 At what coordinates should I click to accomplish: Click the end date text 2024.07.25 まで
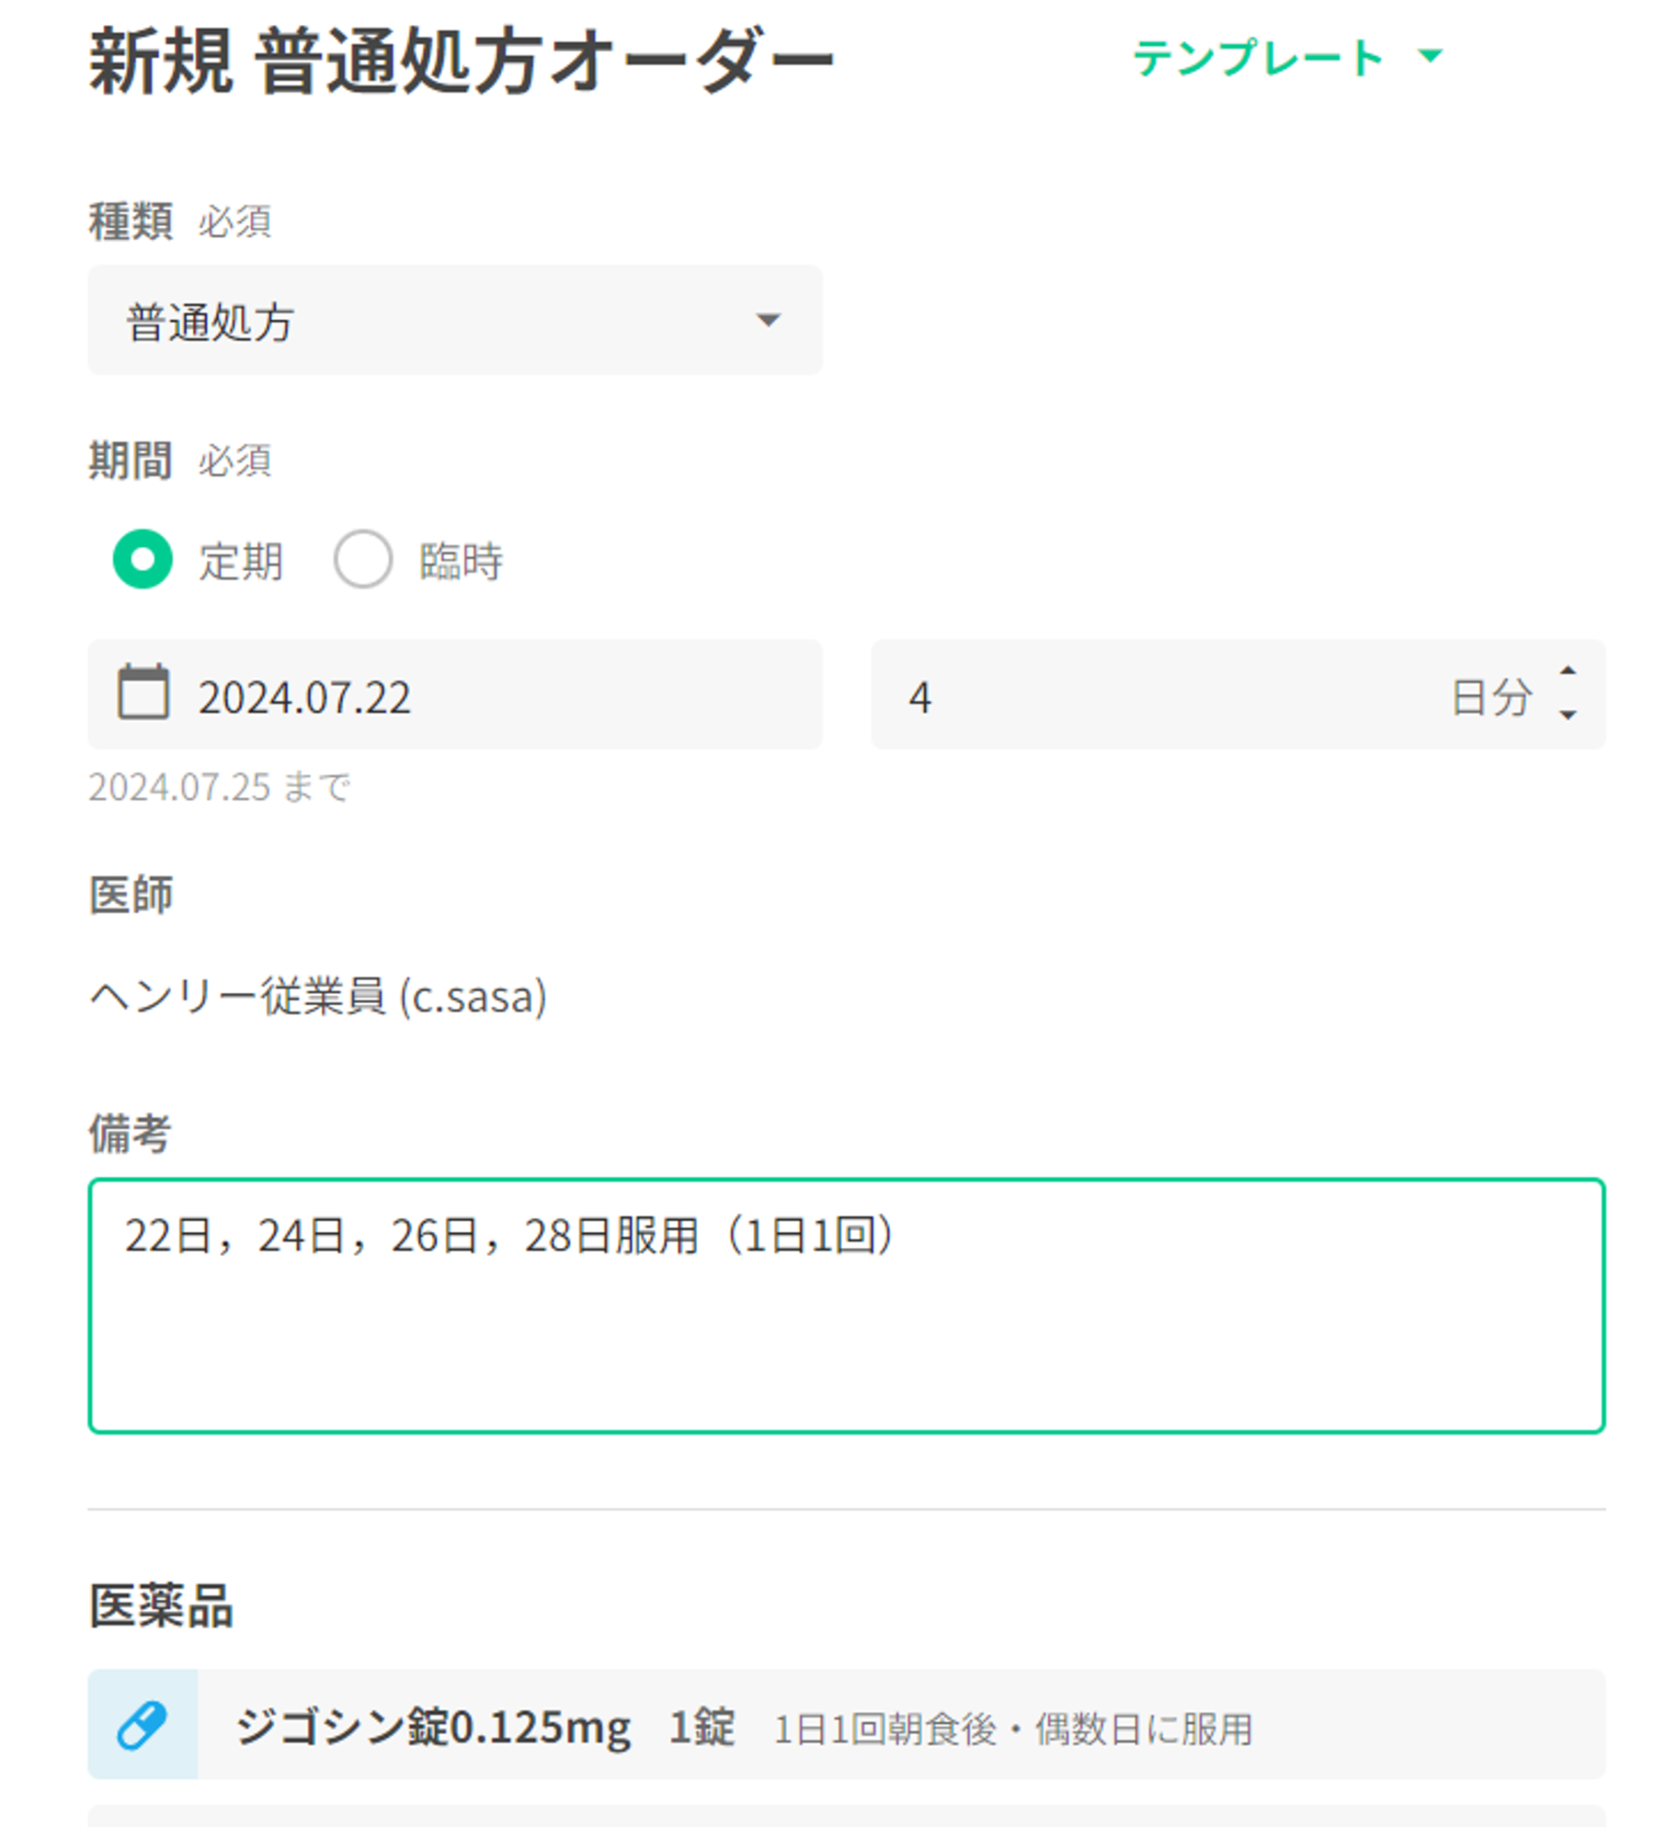coord(219,787)
